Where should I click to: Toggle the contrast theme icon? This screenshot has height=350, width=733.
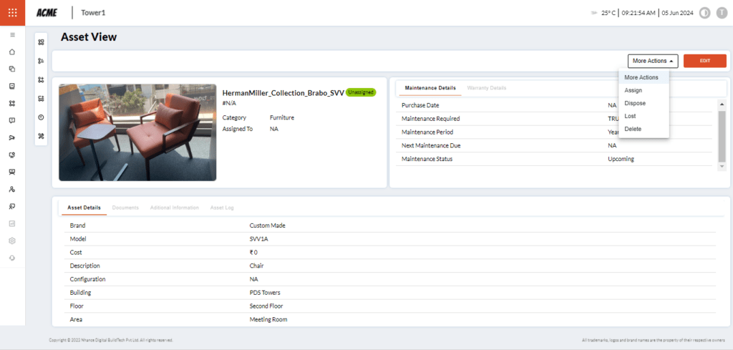pos(704,13)
